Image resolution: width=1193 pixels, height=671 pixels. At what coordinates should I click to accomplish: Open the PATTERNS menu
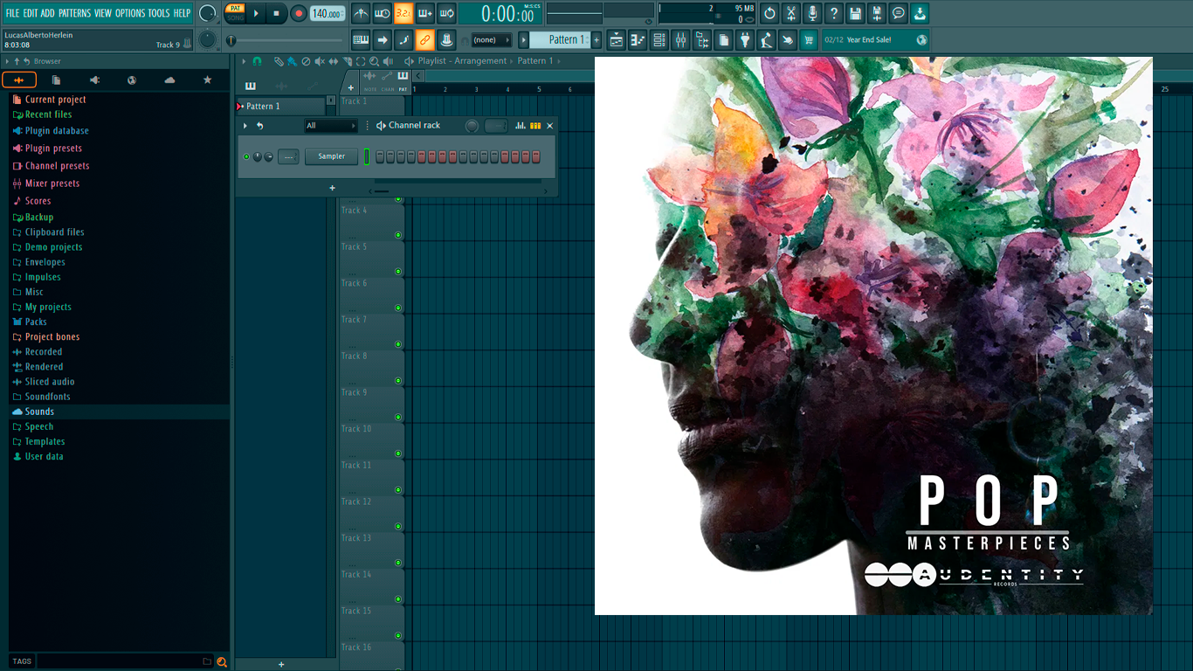coord(74,13)
